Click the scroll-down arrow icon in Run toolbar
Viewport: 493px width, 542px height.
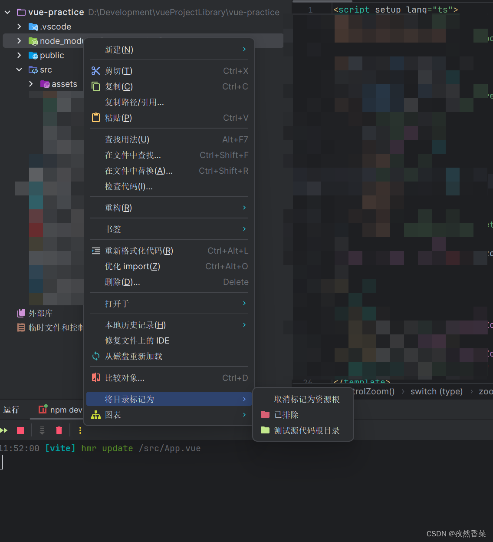42,430
